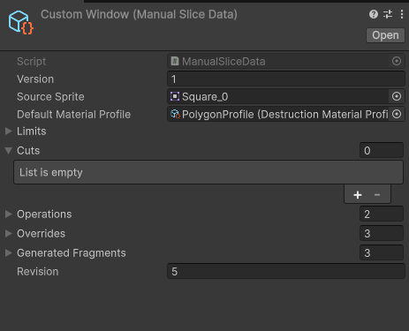The width and height of the screenshot is (409, 331).
Task: Click the Revision label
Action: (x=38, y=272)
